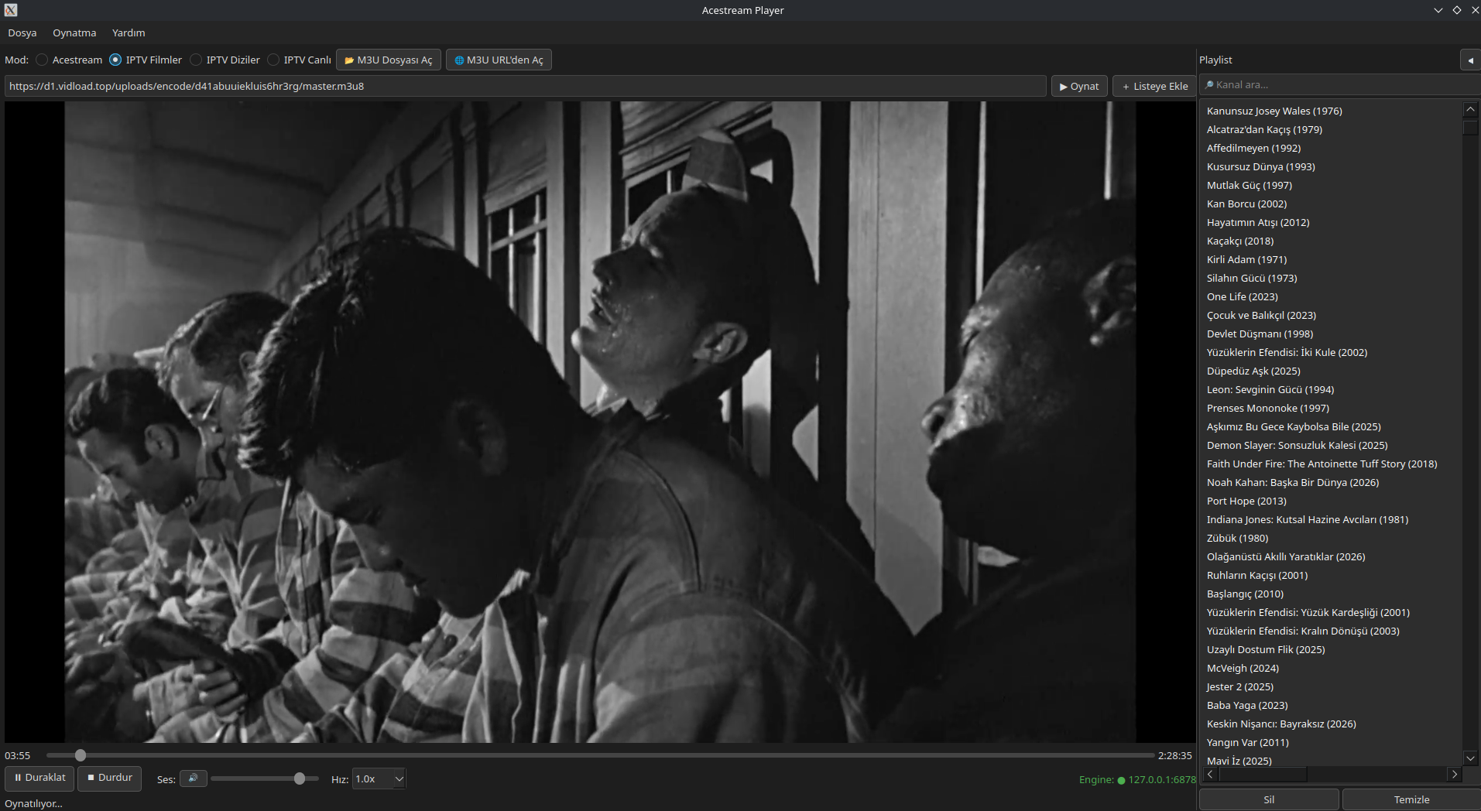
Task: Select the Acestream mode radio button
Action: [x=43, y=60]
